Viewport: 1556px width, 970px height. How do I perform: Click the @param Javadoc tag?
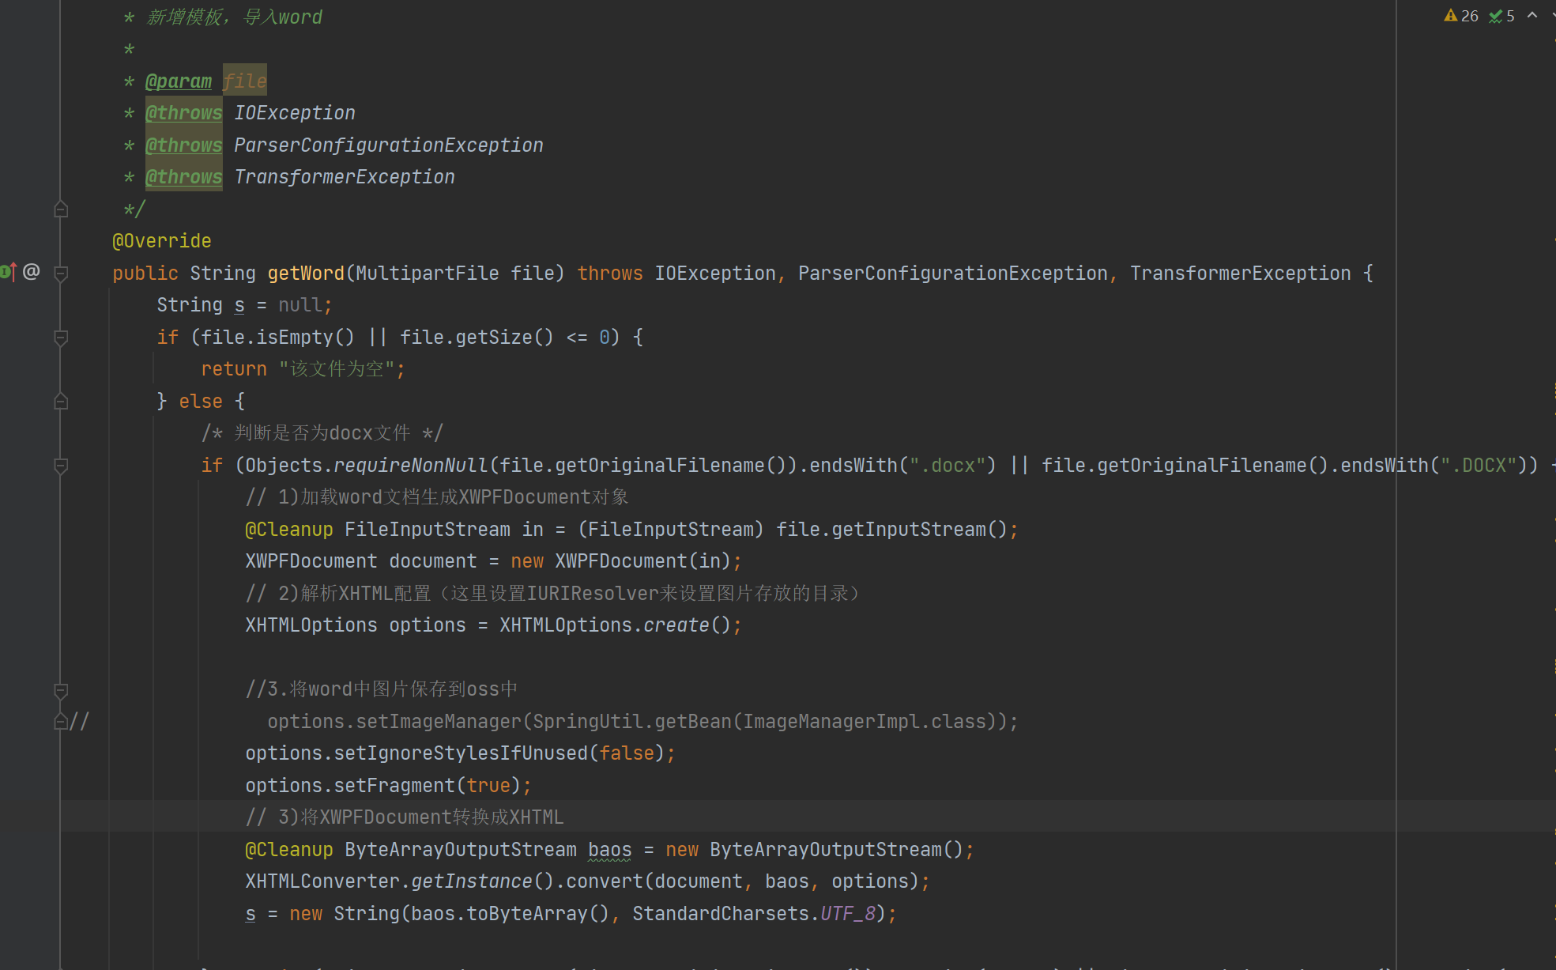click(x=179, y=81)
